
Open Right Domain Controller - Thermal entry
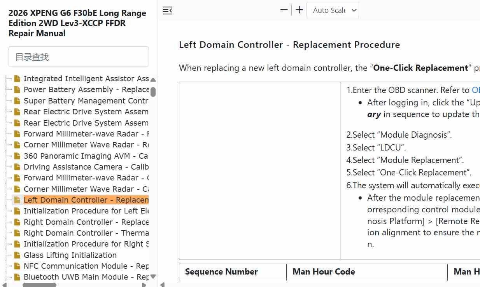tap(86, 233)
